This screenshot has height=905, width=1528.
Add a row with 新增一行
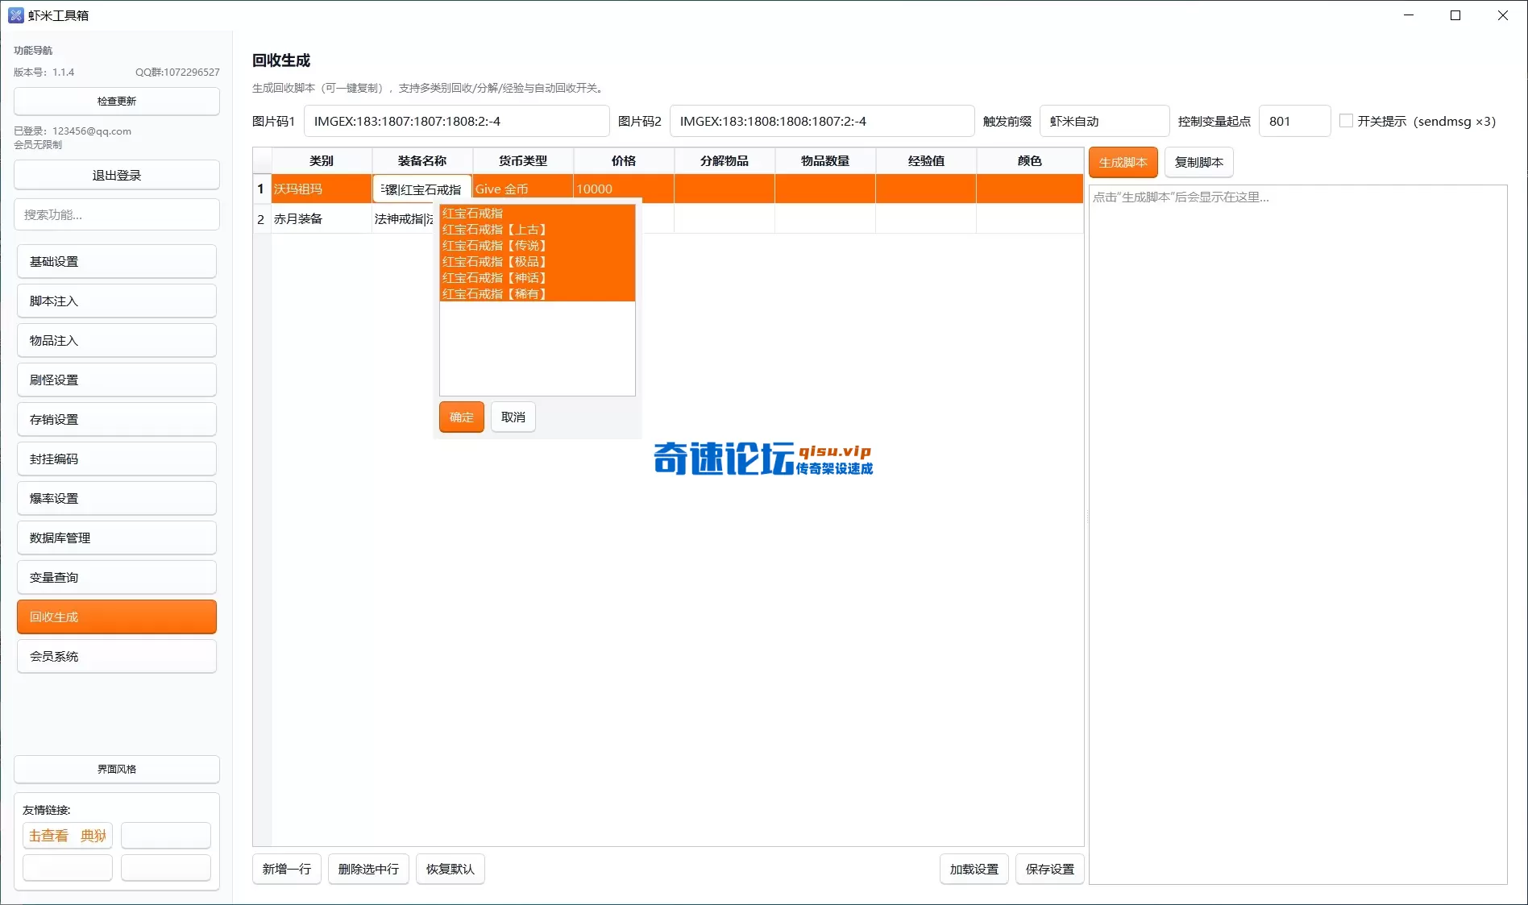pyautogui.click(x=286, y=869)
